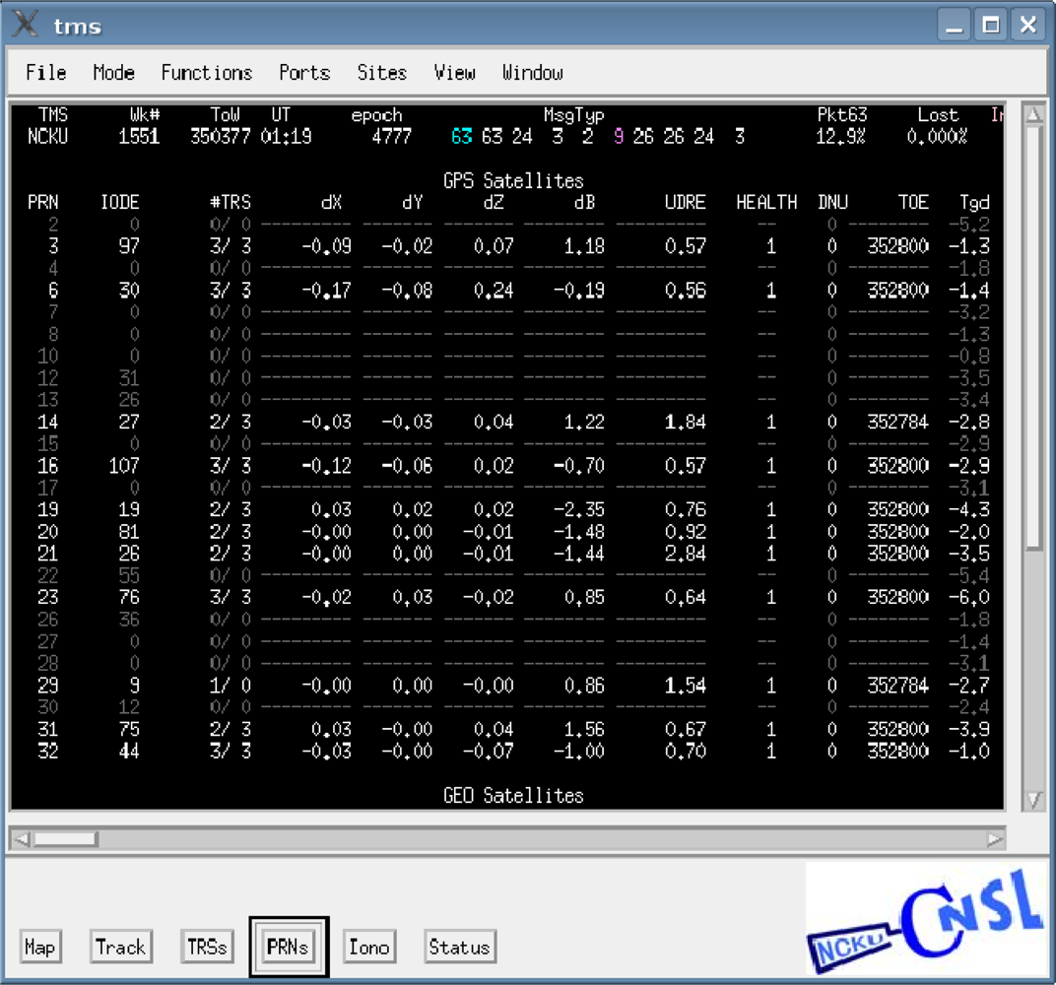Image resolution: width=1056 pixels, height=985 pixels.
Task: Click PRN 3 row number
Action: [x=53, y=245]
